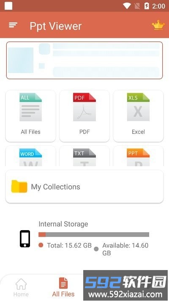The width and height of the screenshot is (169, 301).
Task: Switch to the Home tab
Action: pyautogui.click(x=21, y=287)
